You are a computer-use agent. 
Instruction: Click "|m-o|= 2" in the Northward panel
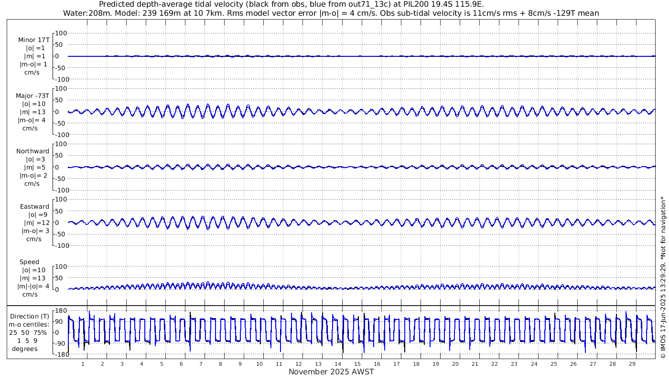(33, 175)
